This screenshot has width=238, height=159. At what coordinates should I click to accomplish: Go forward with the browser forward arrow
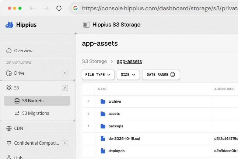[x=46, y=8]
